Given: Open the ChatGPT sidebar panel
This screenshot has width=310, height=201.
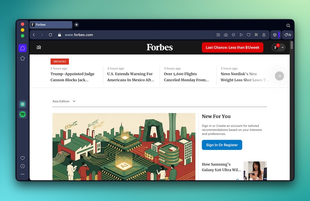Looking at the screenshot, I should point(23,104).
